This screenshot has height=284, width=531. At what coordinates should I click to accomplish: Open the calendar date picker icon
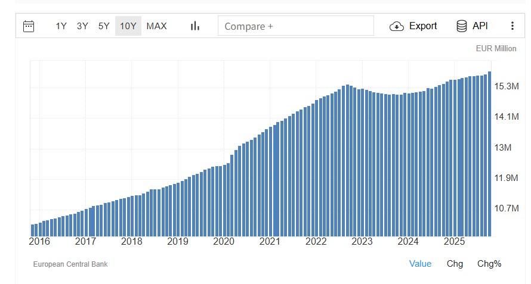pyautogui.click(x=29, y=26)
